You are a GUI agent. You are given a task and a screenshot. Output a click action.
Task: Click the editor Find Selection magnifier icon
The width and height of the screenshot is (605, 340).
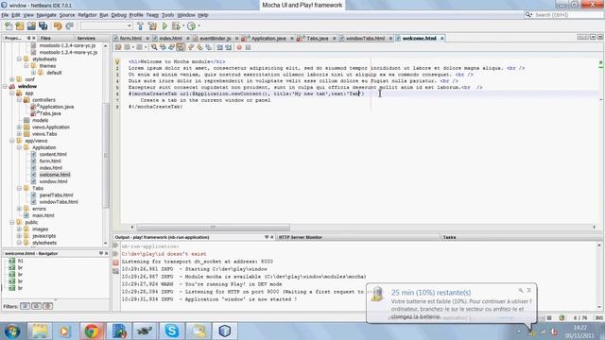pyautogui.click(x=154, y=47)
